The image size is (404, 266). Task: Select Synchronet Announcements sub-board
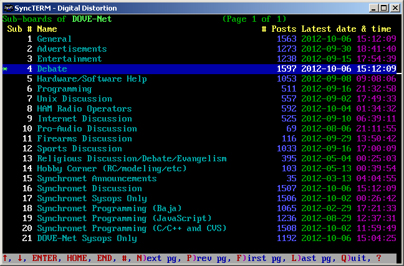[x=97, y=178]
